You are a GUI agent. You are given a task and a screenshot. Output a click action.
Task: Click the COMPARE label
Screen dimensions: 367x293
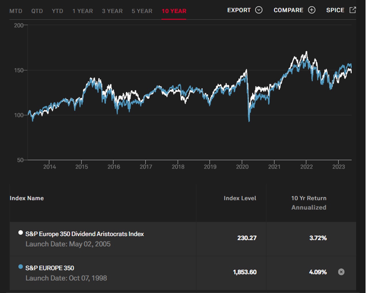click(x=288, y=10)
